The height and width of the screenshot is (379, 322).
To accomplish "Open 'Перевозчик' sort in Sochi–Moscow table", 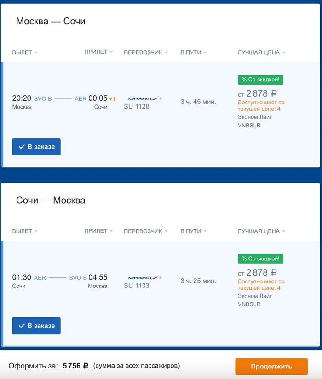I will pyautogui.click(x=145, y=231).
